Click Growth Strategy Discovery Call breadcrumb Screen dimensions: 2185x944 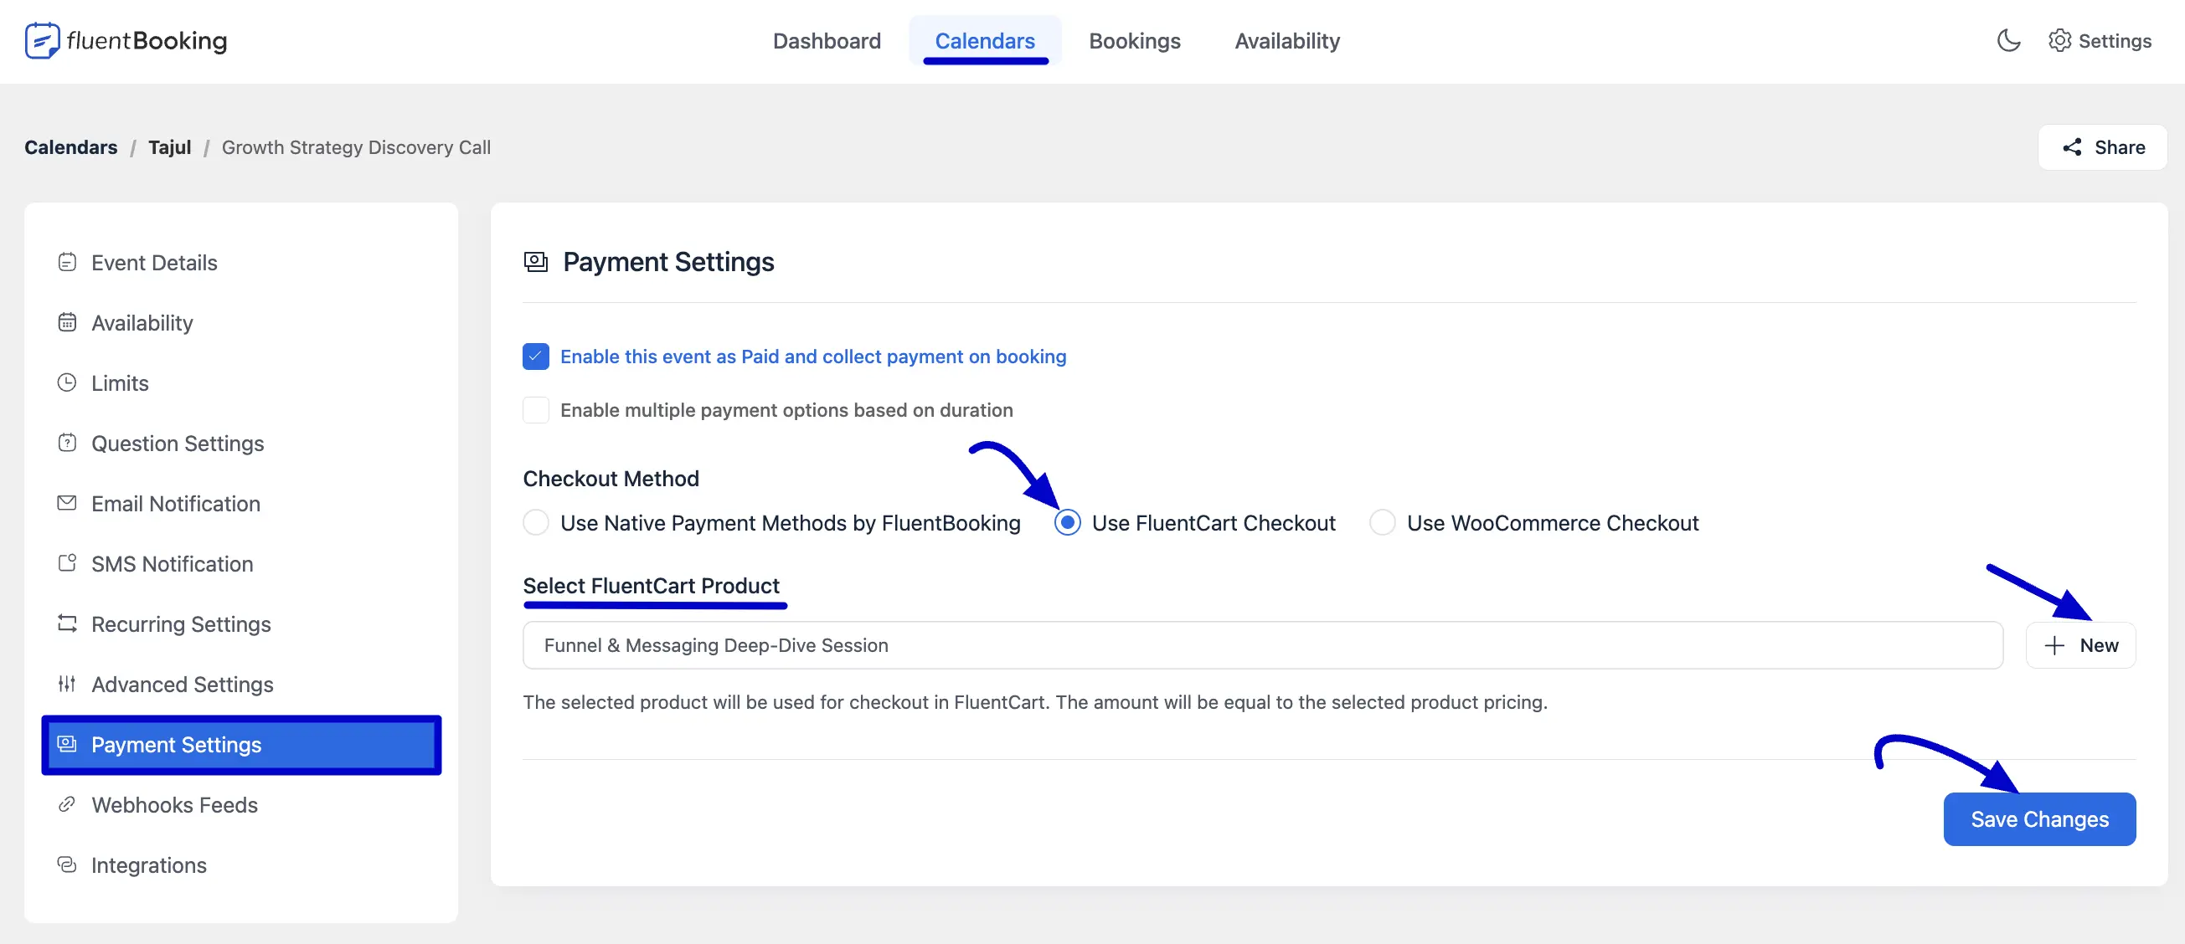pos(356,147)
